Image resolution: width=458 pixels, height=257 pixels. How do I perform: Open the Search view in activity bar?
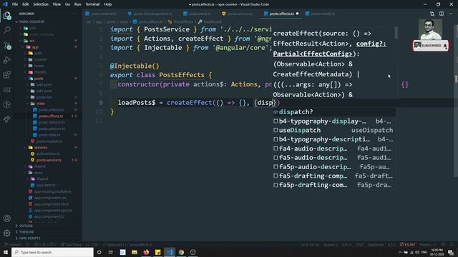(x=7, y=30)
